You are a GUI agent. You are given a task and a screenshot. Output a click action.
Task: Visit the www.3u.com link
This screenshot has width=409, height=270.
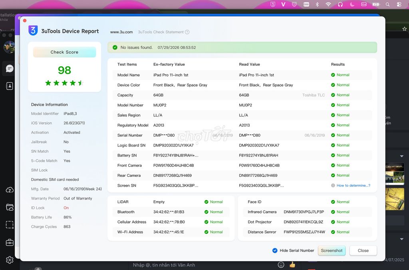[121, 32]
